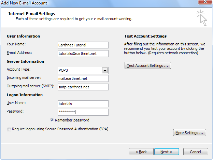Screen dimensions: 213x160
Task: Click the Remember password label text
Action: tap(72, 120)
